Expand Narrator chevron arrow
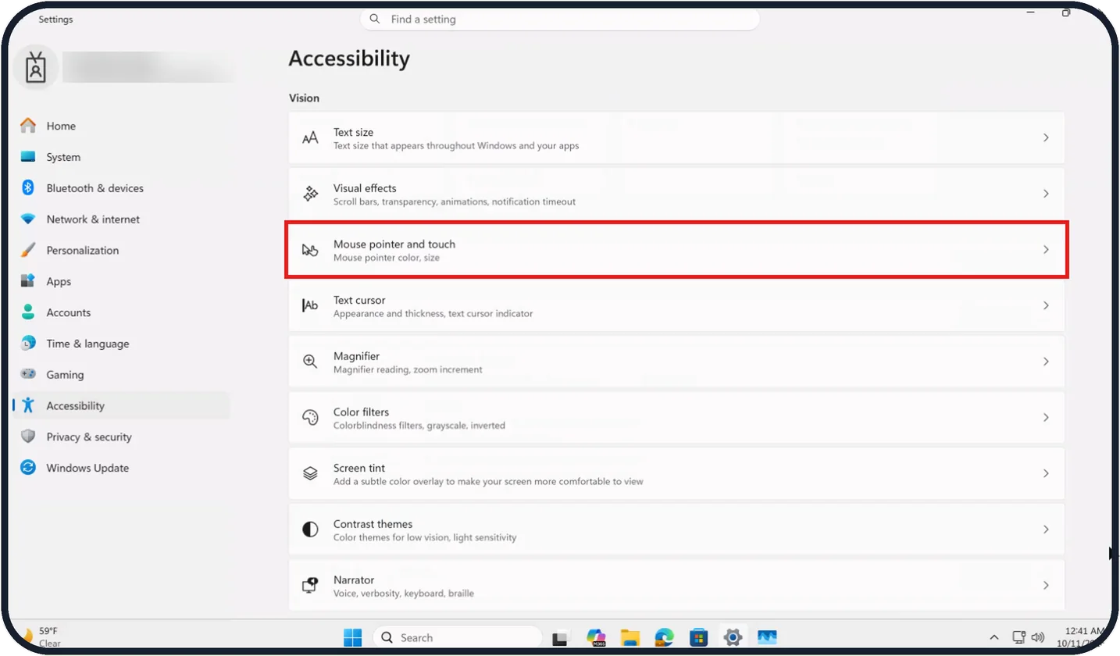 (1046, 586)
